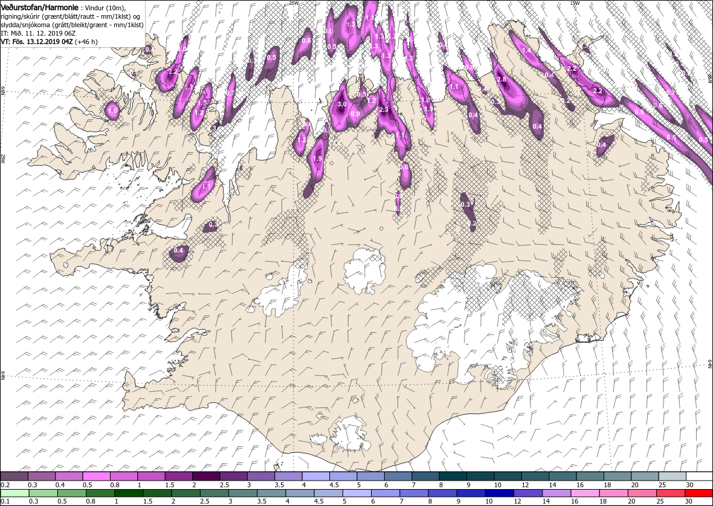Select the pale green lower swatch labeled 0.1
The image size is (713, 506).
(15, 494)
